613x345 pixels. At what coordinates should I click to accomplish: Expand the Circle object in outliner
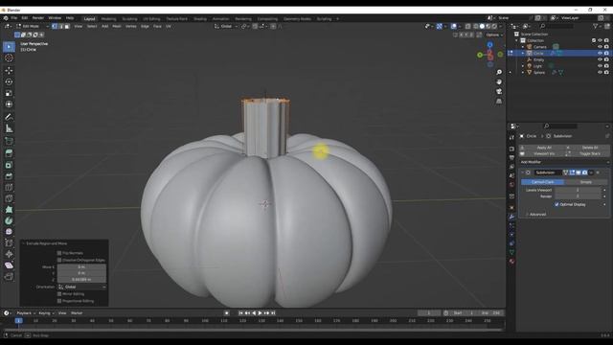523,54
